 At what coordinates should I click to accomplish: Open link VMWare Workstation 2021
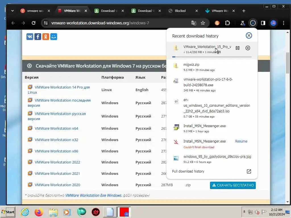point(57,173)
